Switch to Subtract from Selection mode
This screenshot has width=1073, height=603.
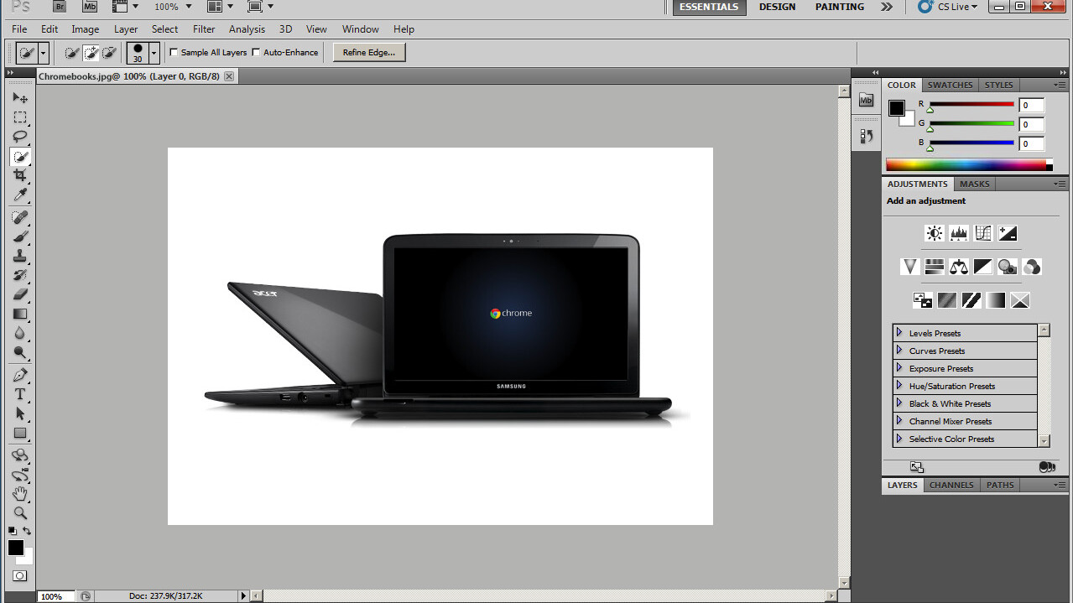[109, 53]
